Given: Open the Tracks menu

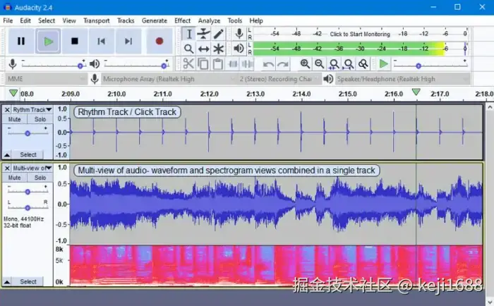Looking at the screenshot, I should [126, 20].
